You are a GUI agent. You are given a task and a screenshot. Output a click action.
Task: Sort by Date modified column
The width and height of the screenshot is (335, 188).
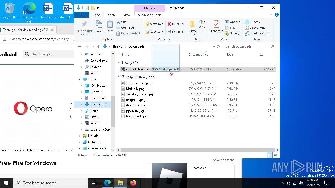[x=199, y=55]
